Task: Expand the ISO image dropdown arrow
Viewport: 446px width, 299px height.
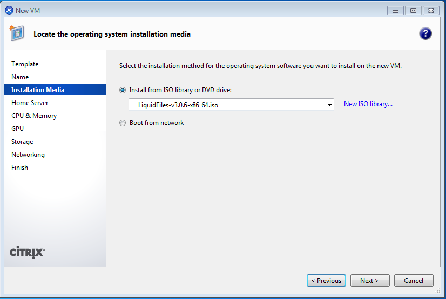Action: coord(329,105)
